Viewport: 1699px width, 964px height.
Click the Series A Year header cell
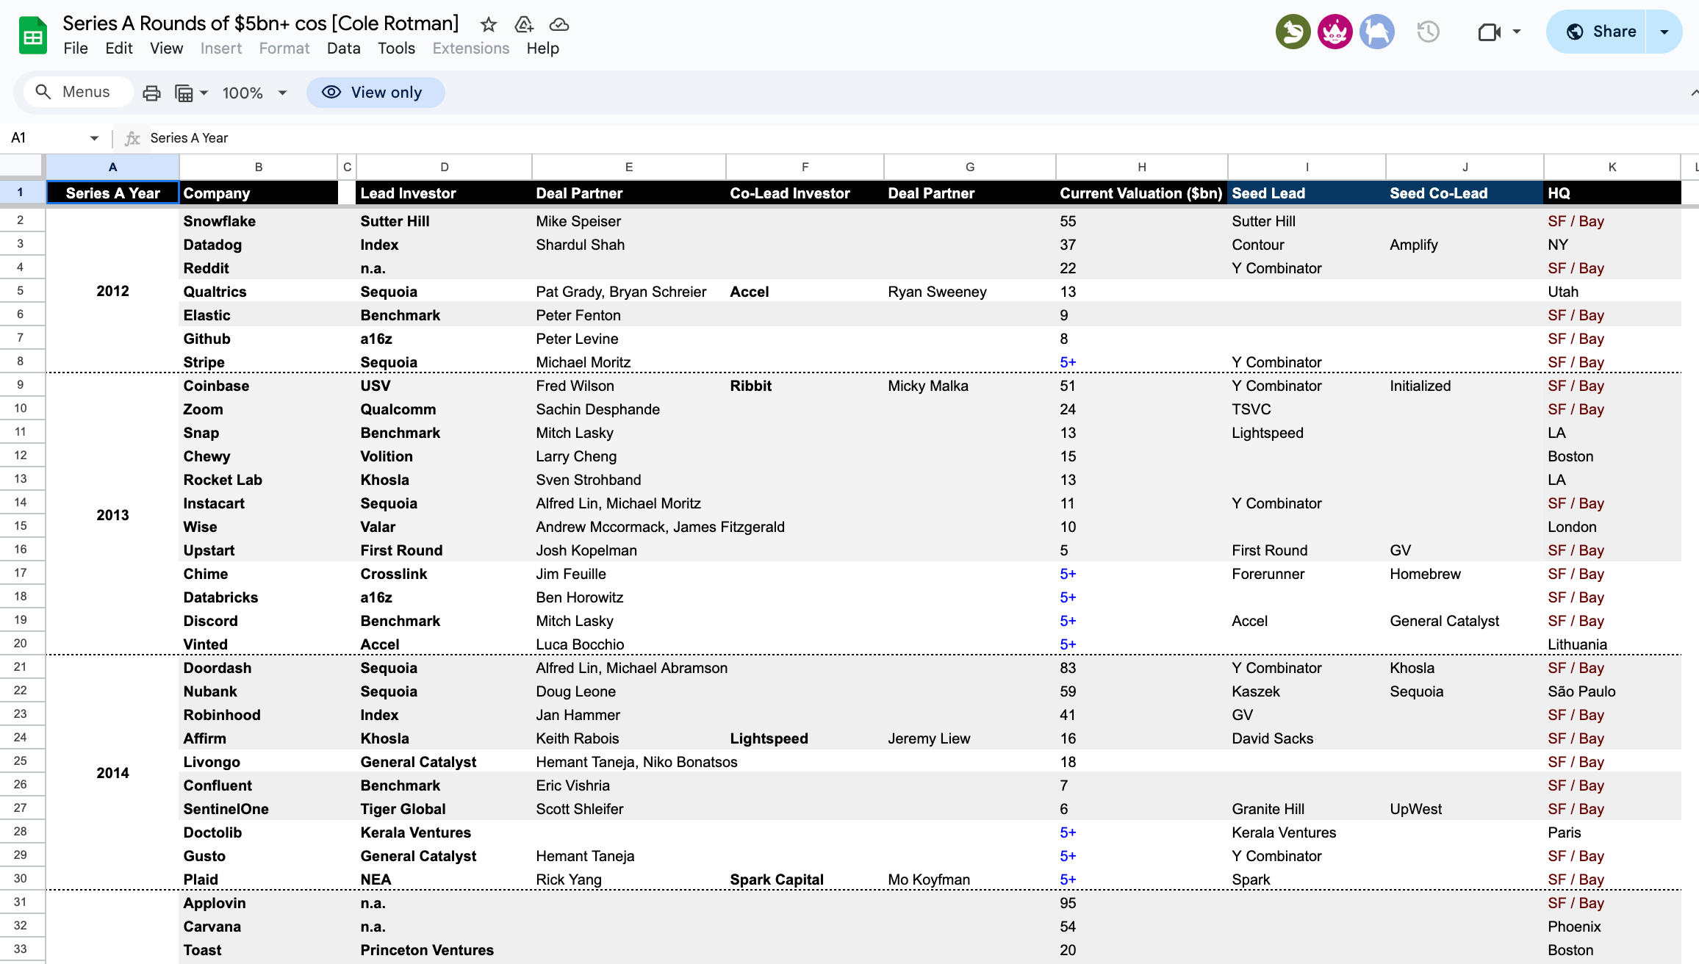pos(112,193)
